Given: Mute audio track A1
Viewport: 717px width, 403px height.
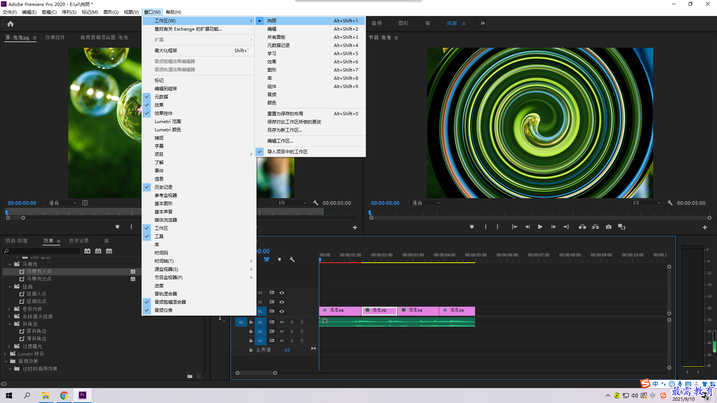Looking at the screenshot, I should 282,322.
